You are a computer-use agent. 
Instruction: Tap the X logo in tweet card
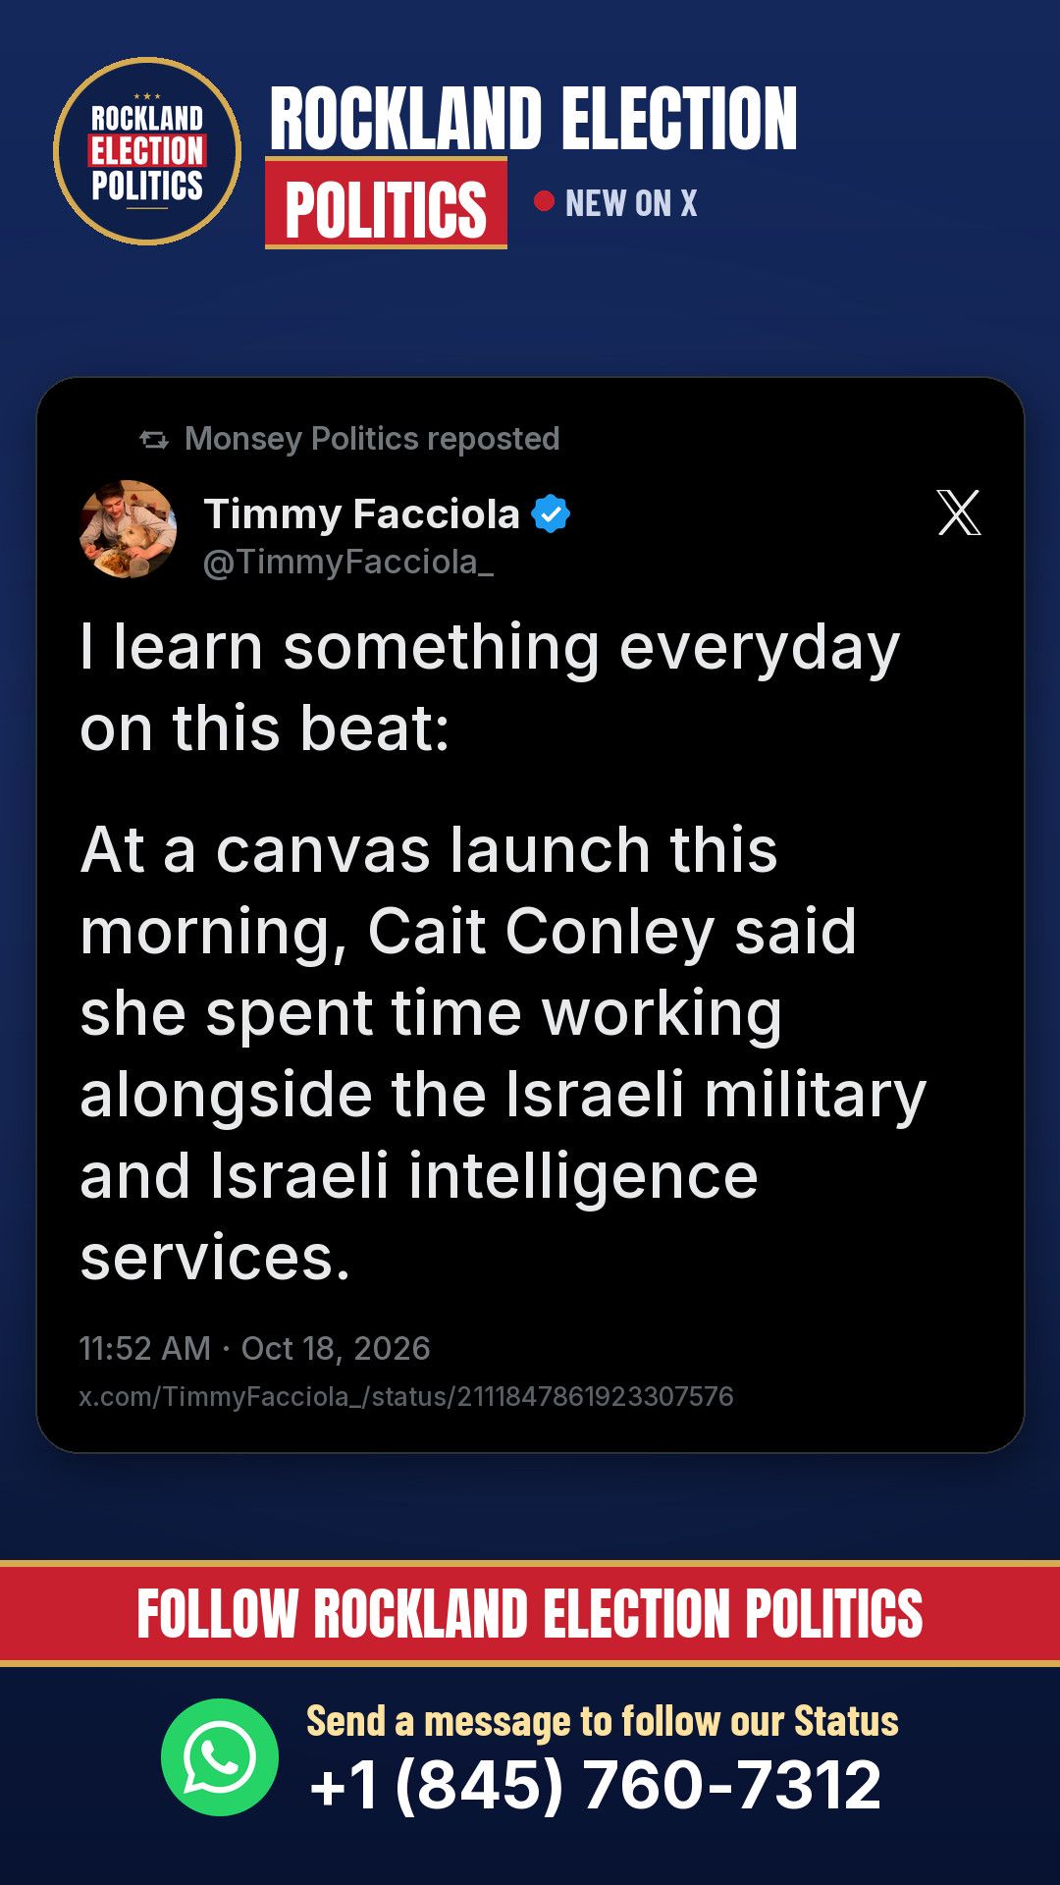click(959, 512)
